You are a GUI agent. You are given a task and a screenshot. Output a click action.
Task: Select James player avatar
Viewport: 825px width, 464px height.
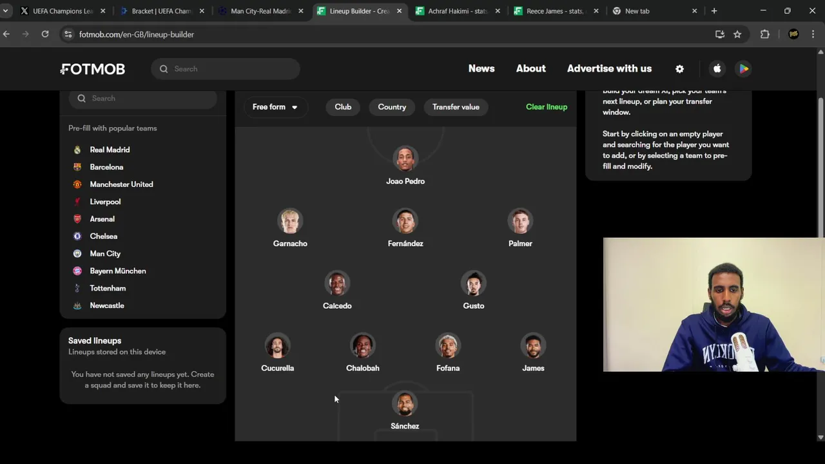(x=533, y=346)
